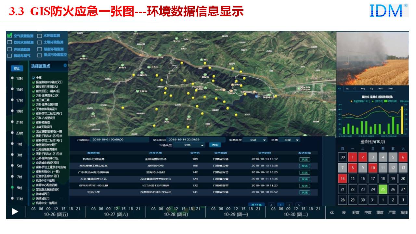Open the 区域 dropdown
416x234 pixels.
pos(289,140)
